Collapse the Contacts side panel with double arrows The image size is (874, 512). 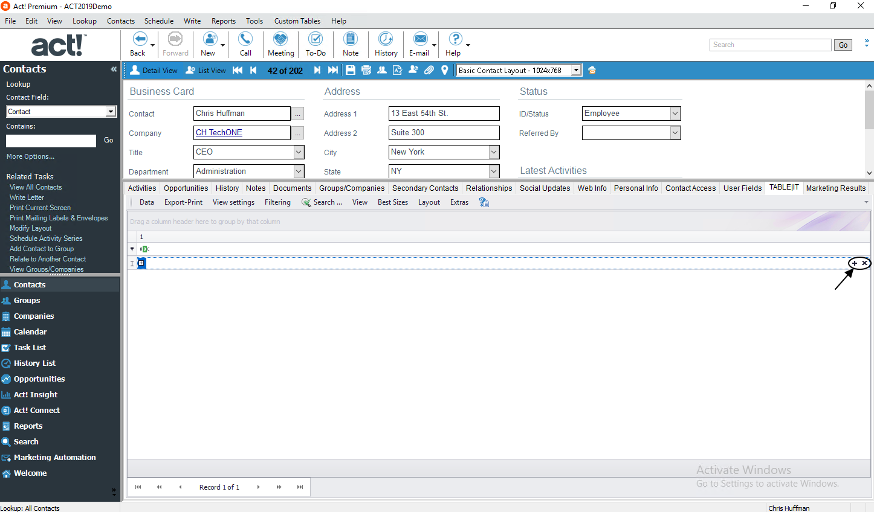113,69
